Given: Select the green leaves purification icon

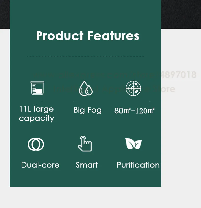Looking at the screenshot, I should [134, 144].
